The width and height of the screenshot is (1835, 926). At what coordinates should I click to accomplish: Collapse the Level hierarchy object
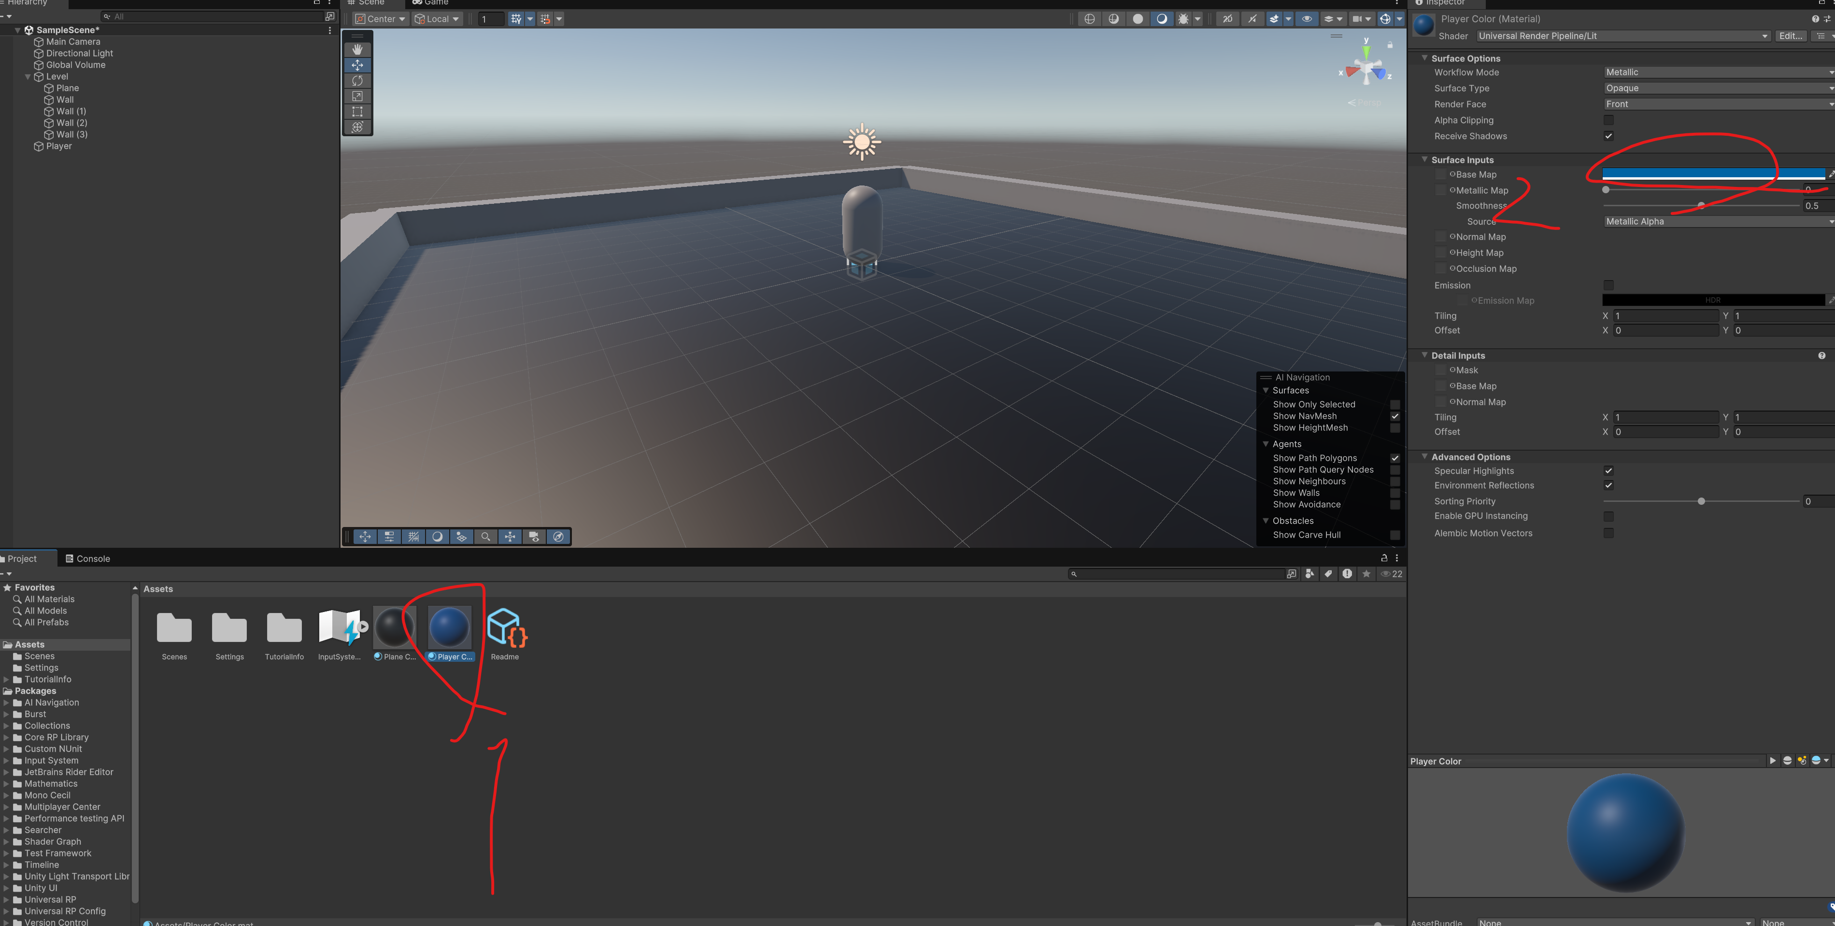pyautogui.click(x=28, y=77)
